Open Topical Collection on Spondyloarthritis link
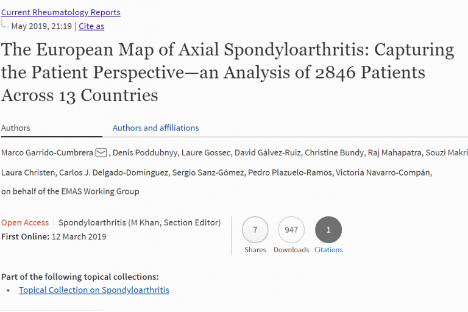Image resolution: width=468 pixels, height=312 pixels. [x=94, y=290]
